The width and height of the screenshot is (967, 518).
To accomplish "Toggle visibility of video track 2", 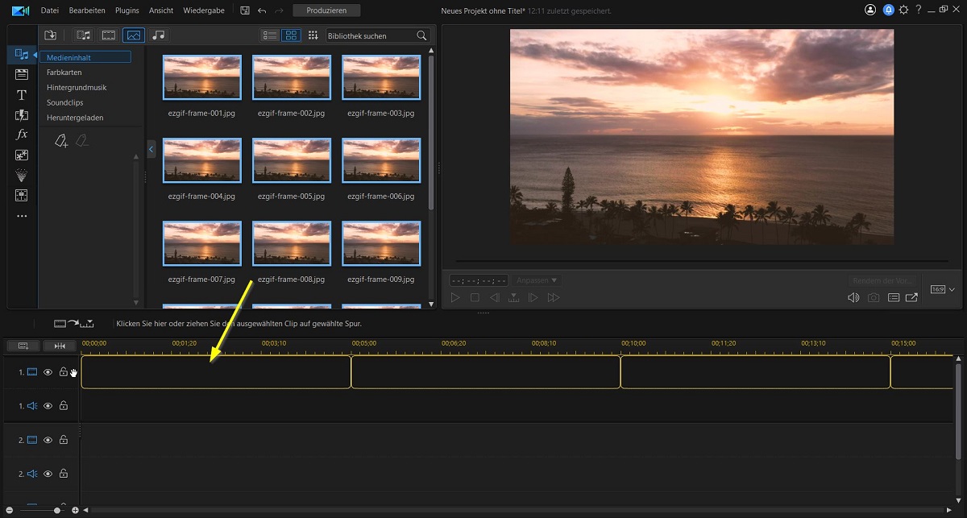I will (48, 440).
